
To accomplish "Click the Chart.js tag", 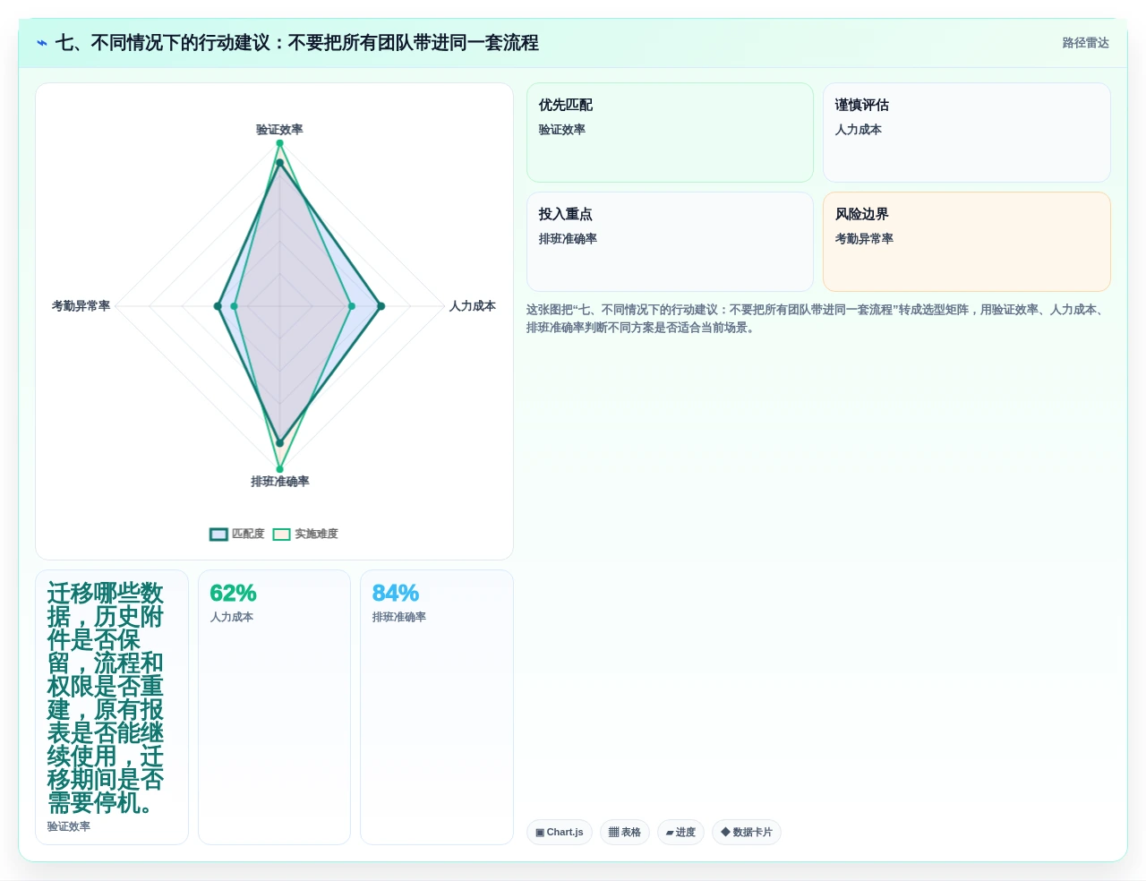I will tap(560, 832).
